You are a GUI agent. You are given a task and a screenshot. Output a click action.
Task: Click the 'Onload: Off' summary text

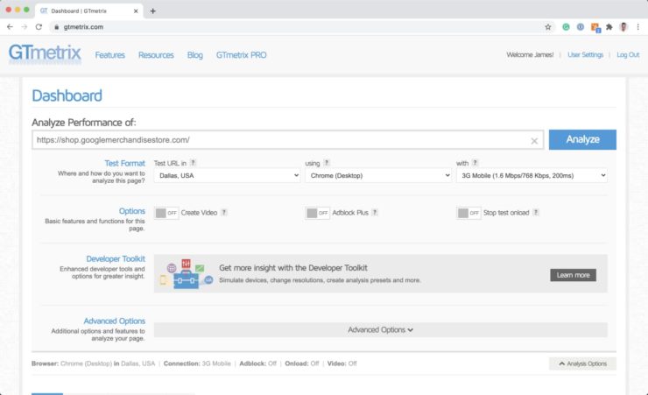pyautogui.click(x=302, y=363)
